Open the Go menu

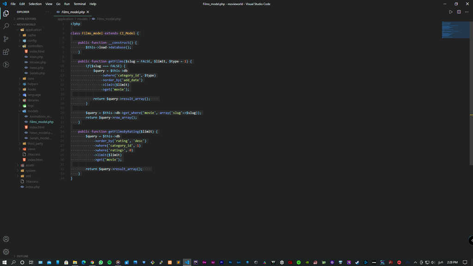58,4
